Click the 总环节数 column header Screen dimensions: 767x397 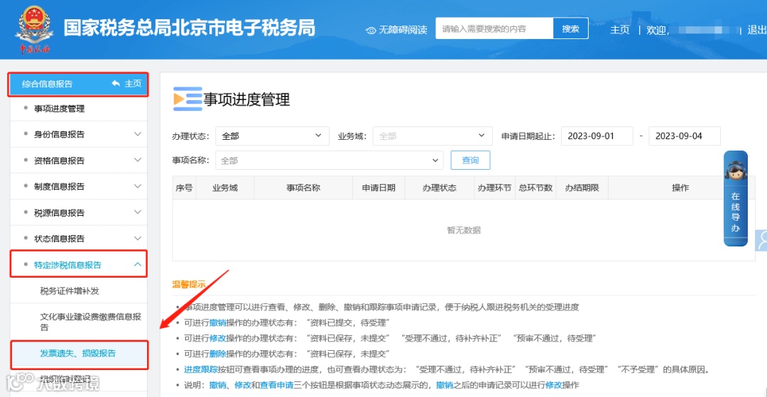pyautogui.click(x=535, y=187)
